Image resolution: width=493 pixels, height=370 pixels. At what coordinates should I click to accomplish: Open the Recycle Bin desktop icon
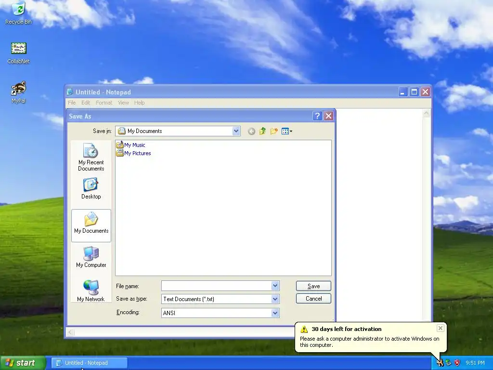click(x=19, y=13)
